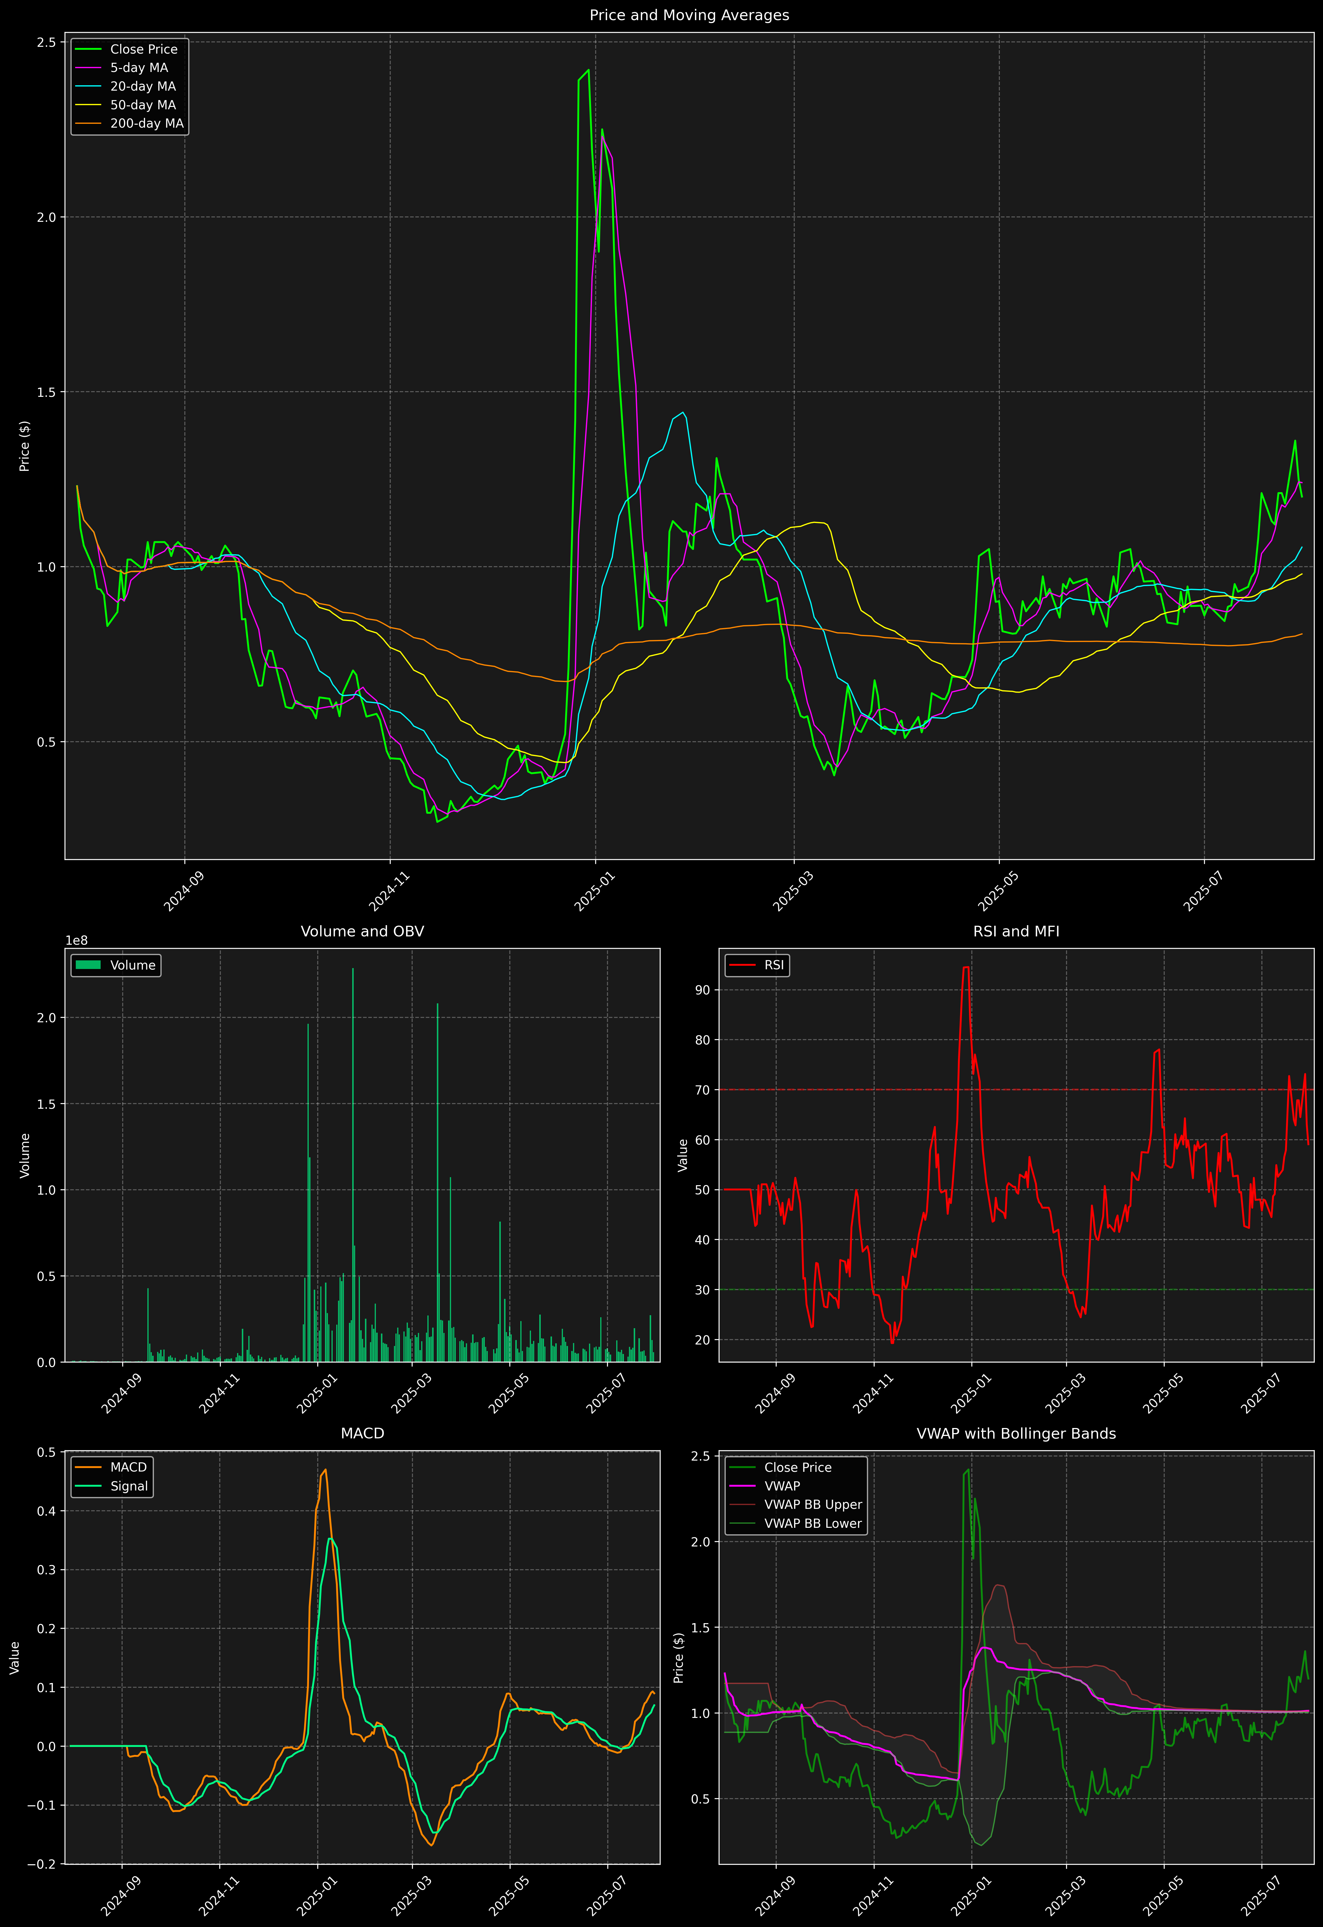Click the "VWAP with Bollinger Bands" chart title
Viewport: 1323px width, 1927px height.
tap(1016, 1434)
